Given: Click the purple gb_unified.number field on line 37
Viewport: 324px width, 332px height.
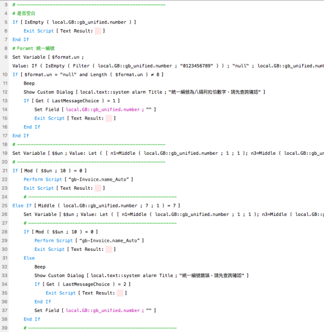Looking at the screenshot, I should coord(103,311).
